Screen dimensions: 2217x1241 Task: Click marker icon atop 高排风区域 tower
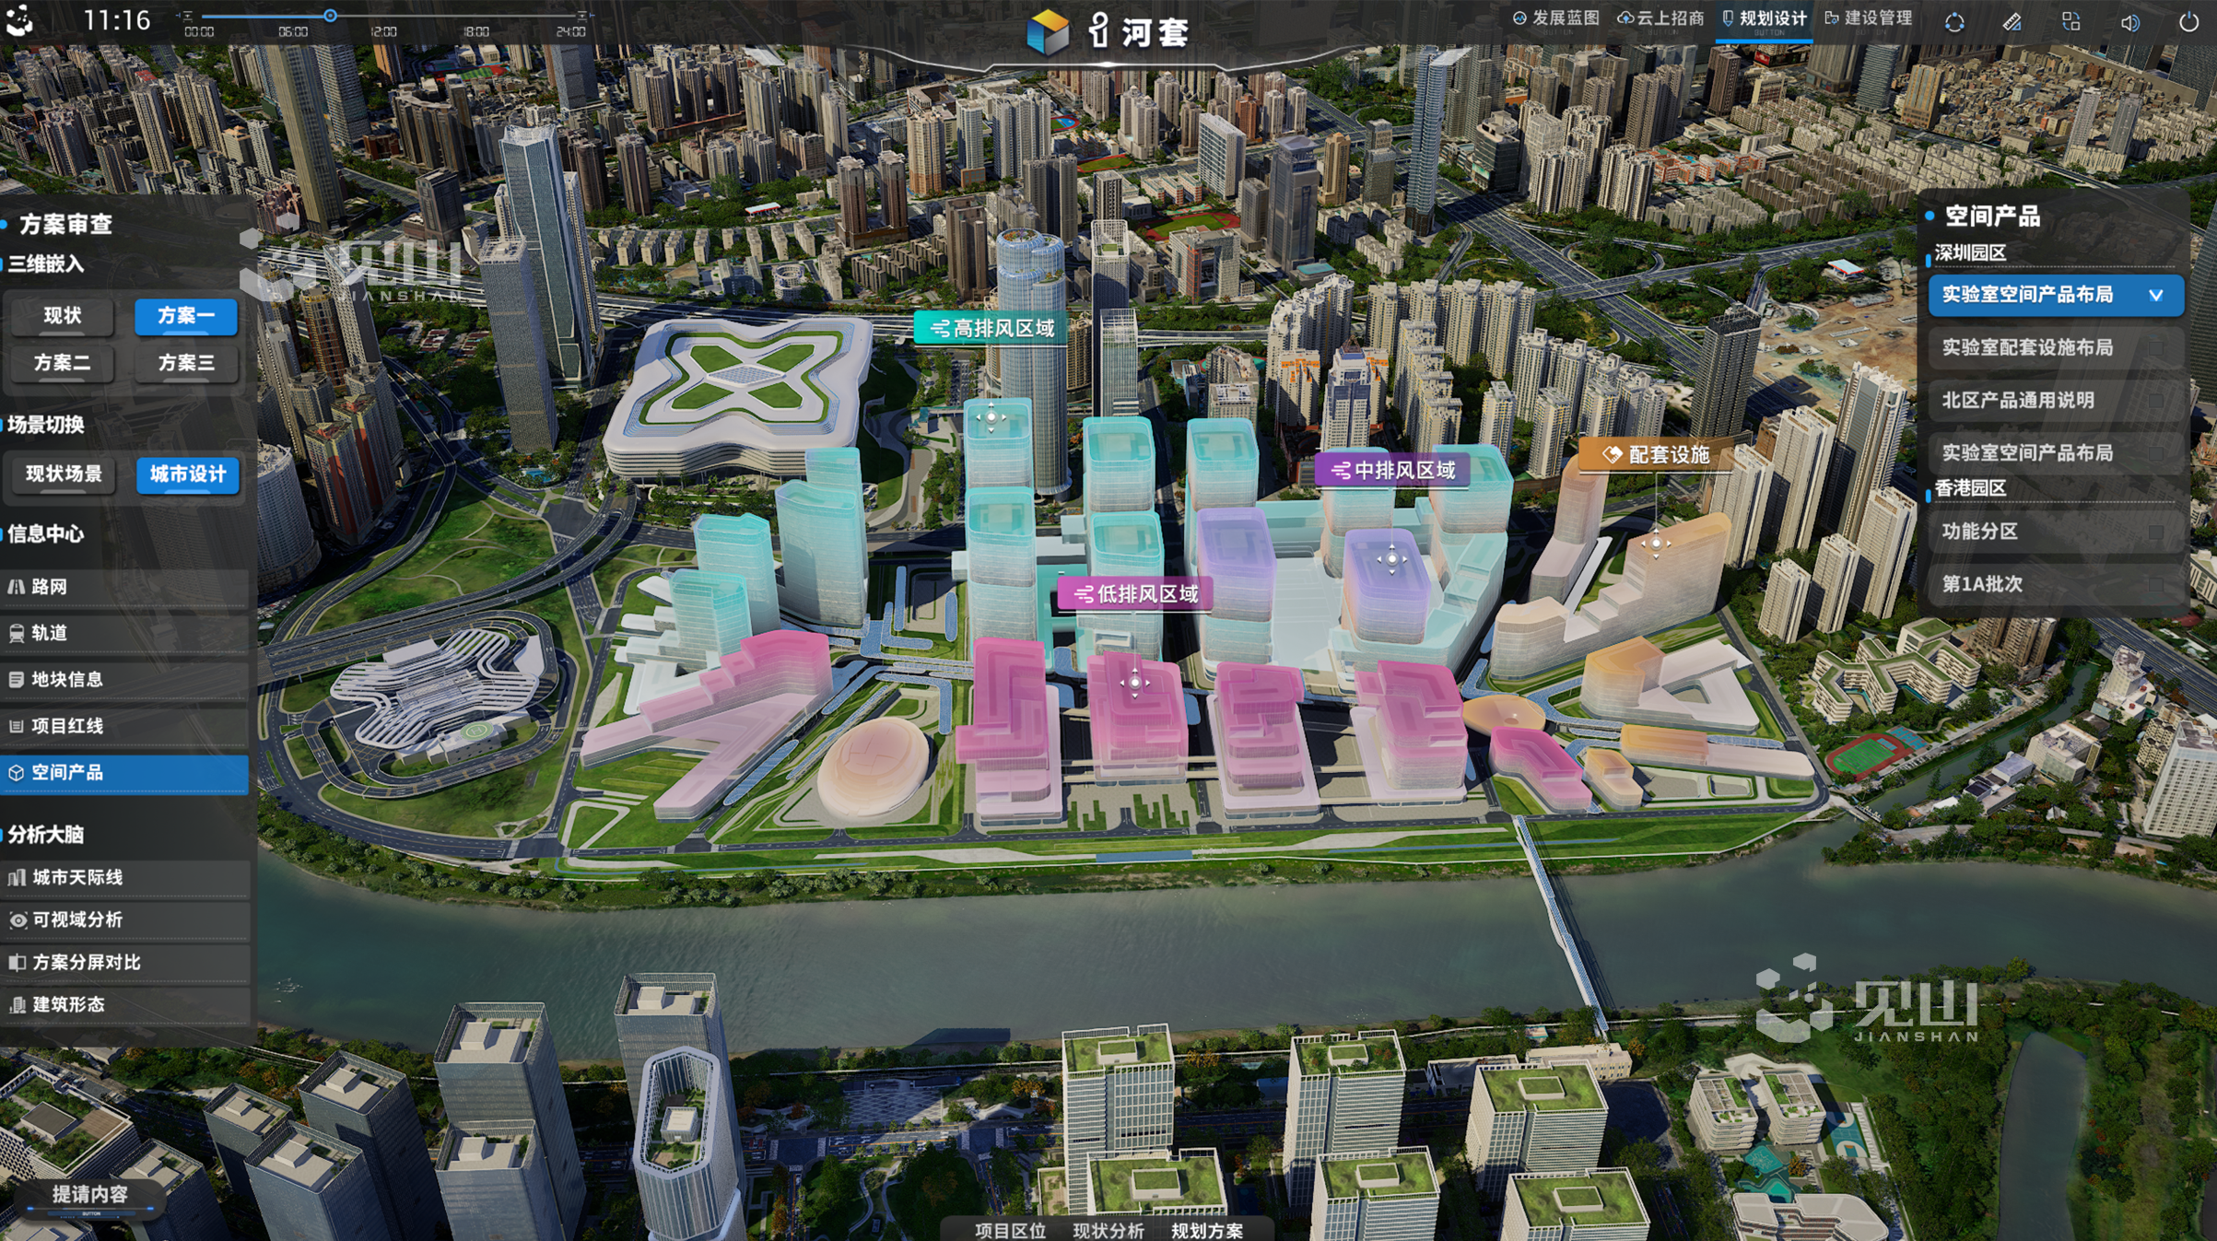coord(991,417)
